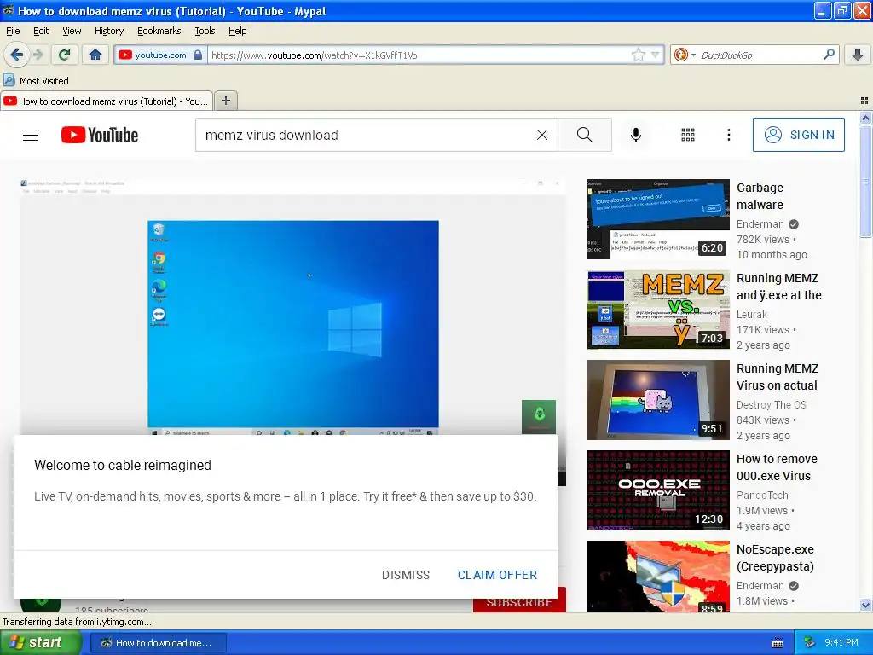Screen dimensions: 873x655
Task: Click the Mypal taskbar window button
Action: (x=158, y=643)
